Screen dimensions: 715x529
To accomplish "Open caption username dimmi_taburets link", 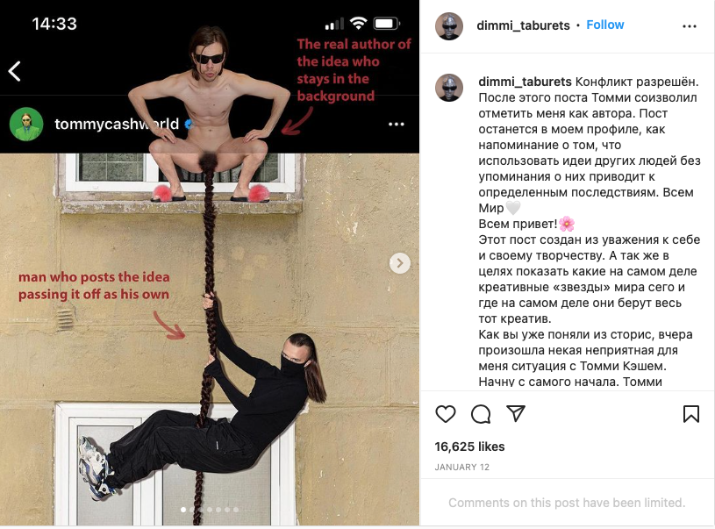I will point(525,82).
